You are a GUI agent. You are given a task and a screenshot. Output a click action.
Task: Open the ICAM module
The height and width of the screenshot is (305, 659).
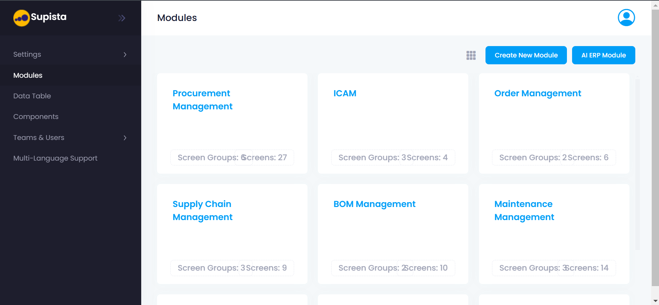[x=345, y=93]
